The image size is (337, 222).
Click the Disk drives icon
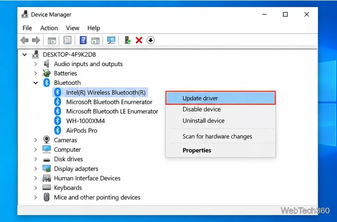click(47, 160)
